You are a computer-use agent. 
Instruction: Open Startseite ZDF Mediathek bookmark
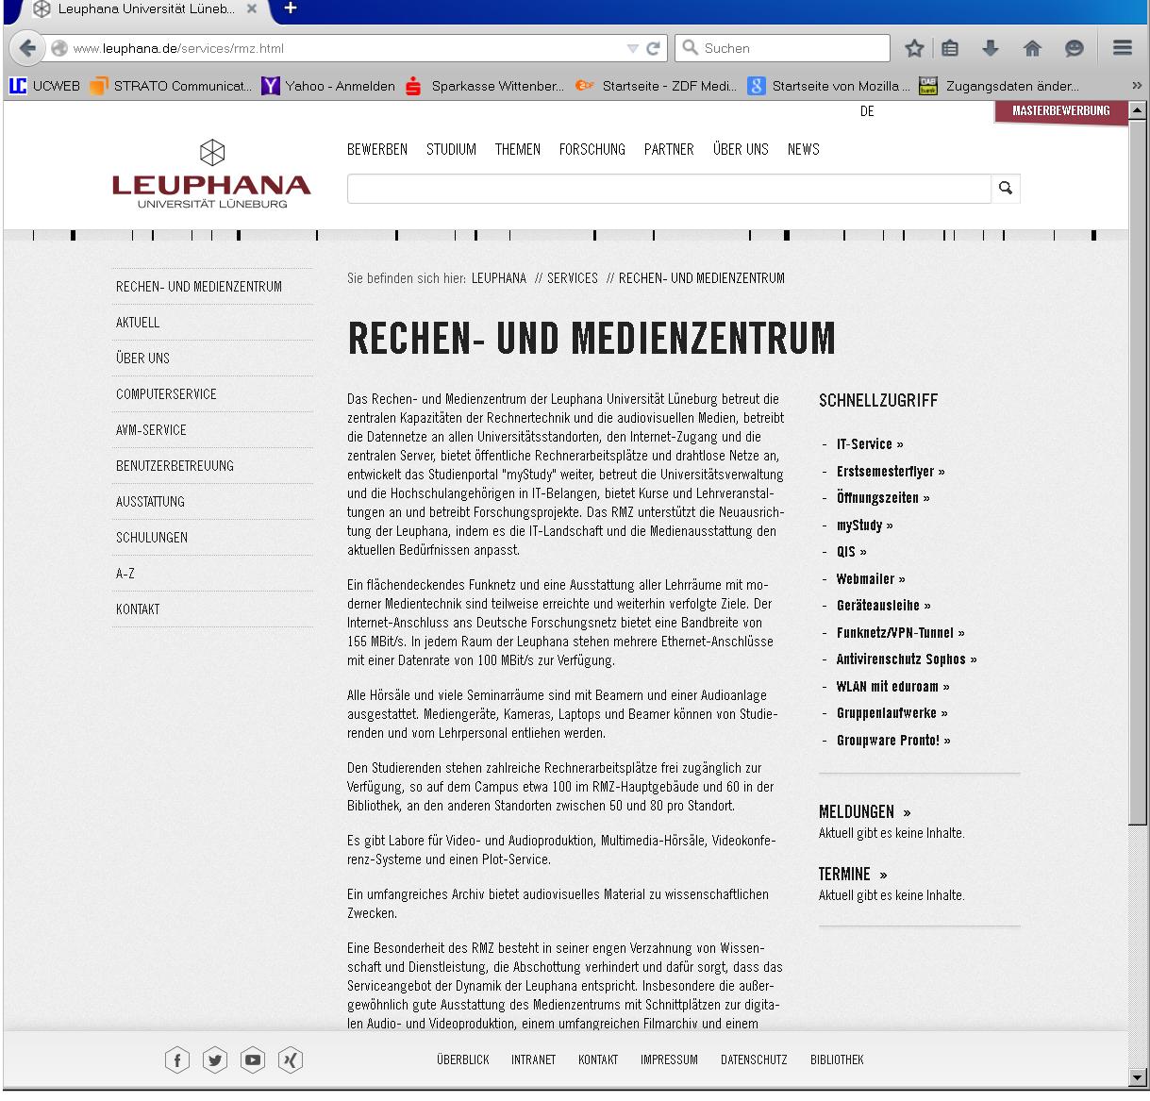[657, 86]
